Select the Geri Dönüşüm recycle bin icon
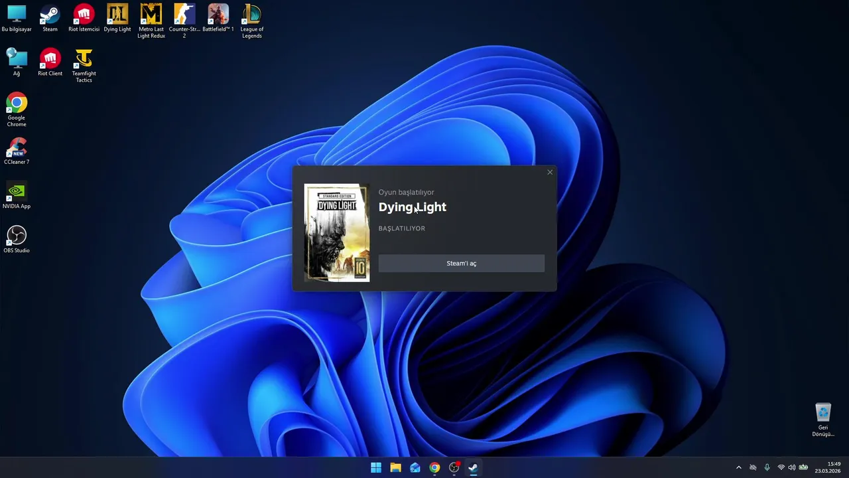The width and height of the screenshot is (849, 478). [x=823, y=420]
